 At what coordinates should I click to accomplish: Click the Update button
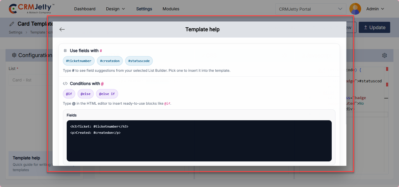click(374, 27)
